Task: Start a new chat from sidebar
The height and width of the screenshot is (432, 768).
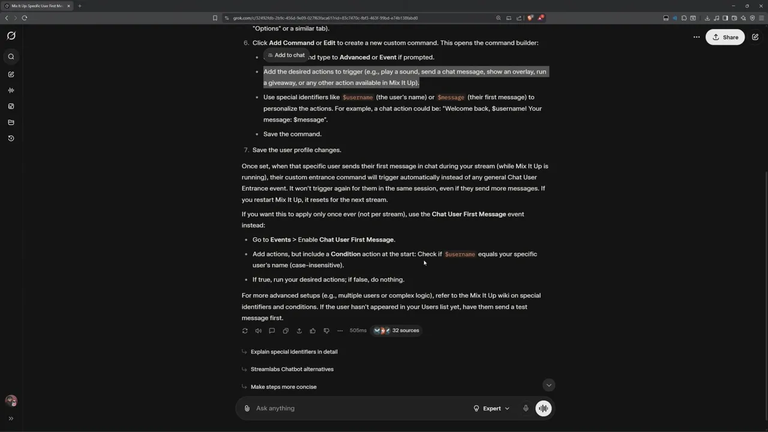Action: coord(11,74)
